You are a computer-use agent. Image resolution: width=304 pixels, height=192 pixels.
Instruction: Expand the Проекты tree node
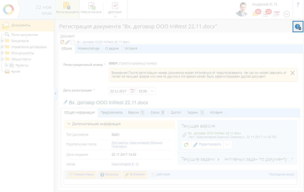(6, 65)
